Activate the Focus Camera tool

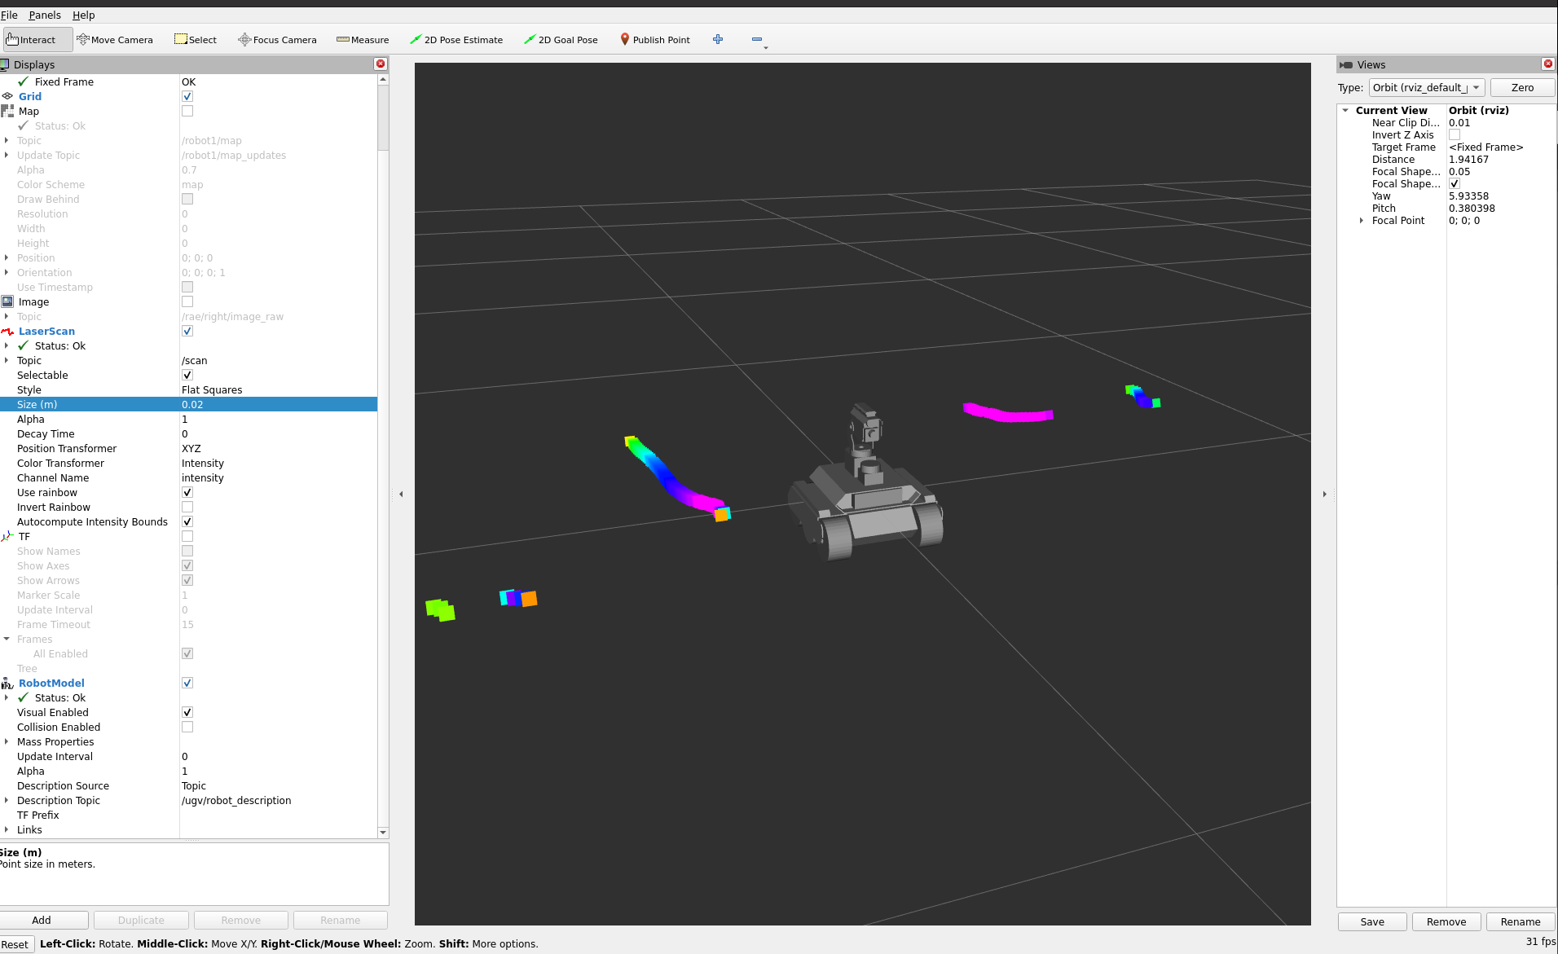[277, 39]
